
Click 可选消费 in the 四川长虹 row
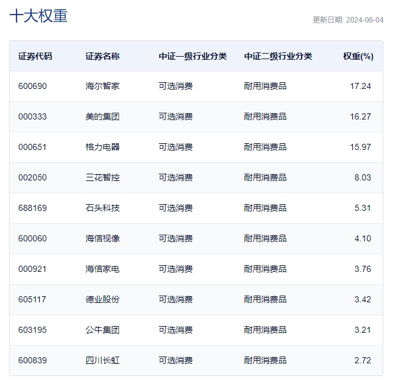[x=175, y=361]
